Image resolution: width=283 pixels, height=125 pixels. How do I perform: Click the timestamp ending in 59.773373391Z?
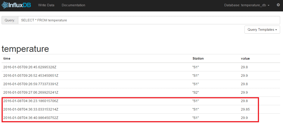tap(31, 84)
